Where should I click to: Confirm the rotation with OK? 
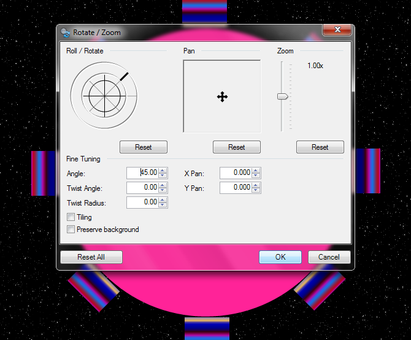(280, 257)
